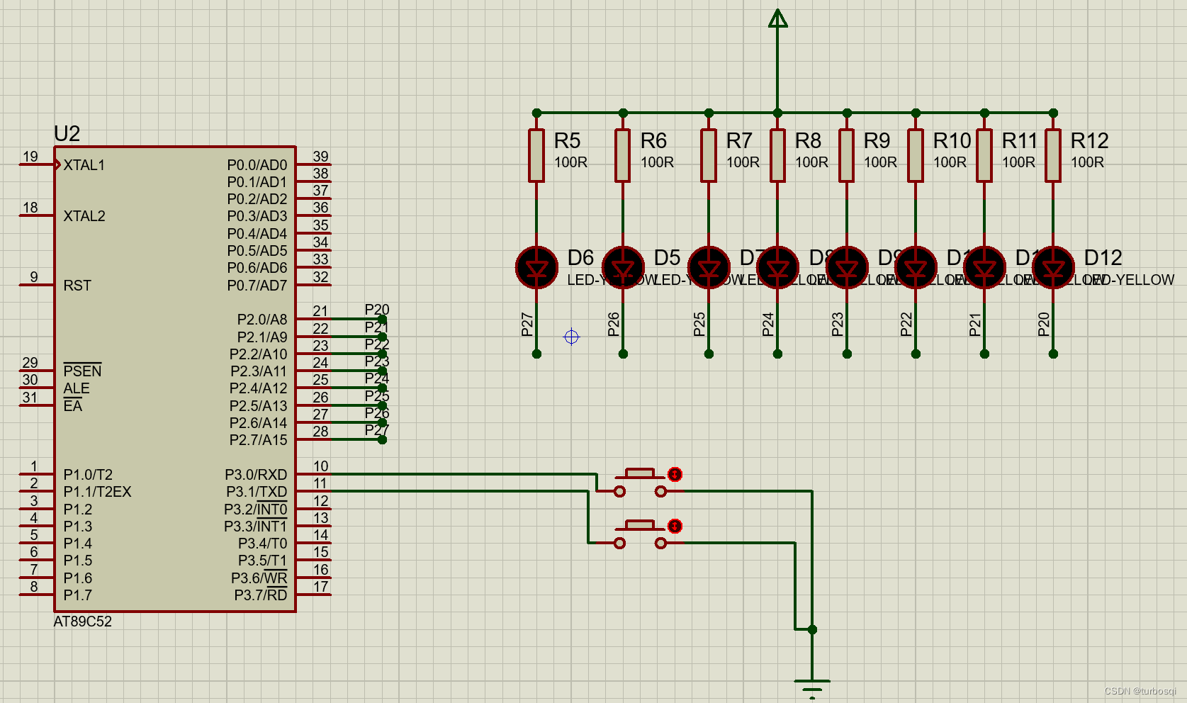Click the P2.0/A8 pin name
Screen dimensions: 1187x703
click(x=262, y=320)
